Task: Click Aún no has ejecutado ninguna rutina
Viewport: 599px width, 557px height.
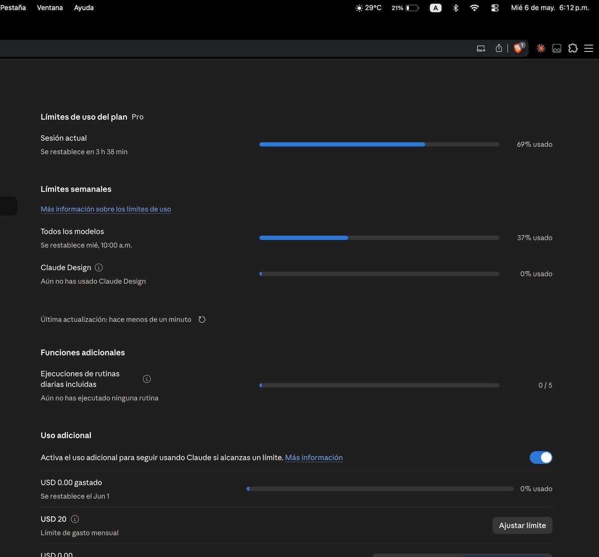Action: click(x=99, y=398)
